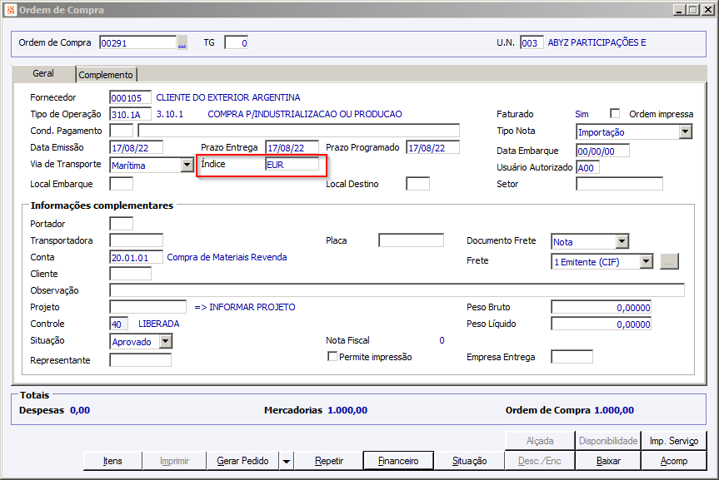Click the Baixar button

click(608, 461)
